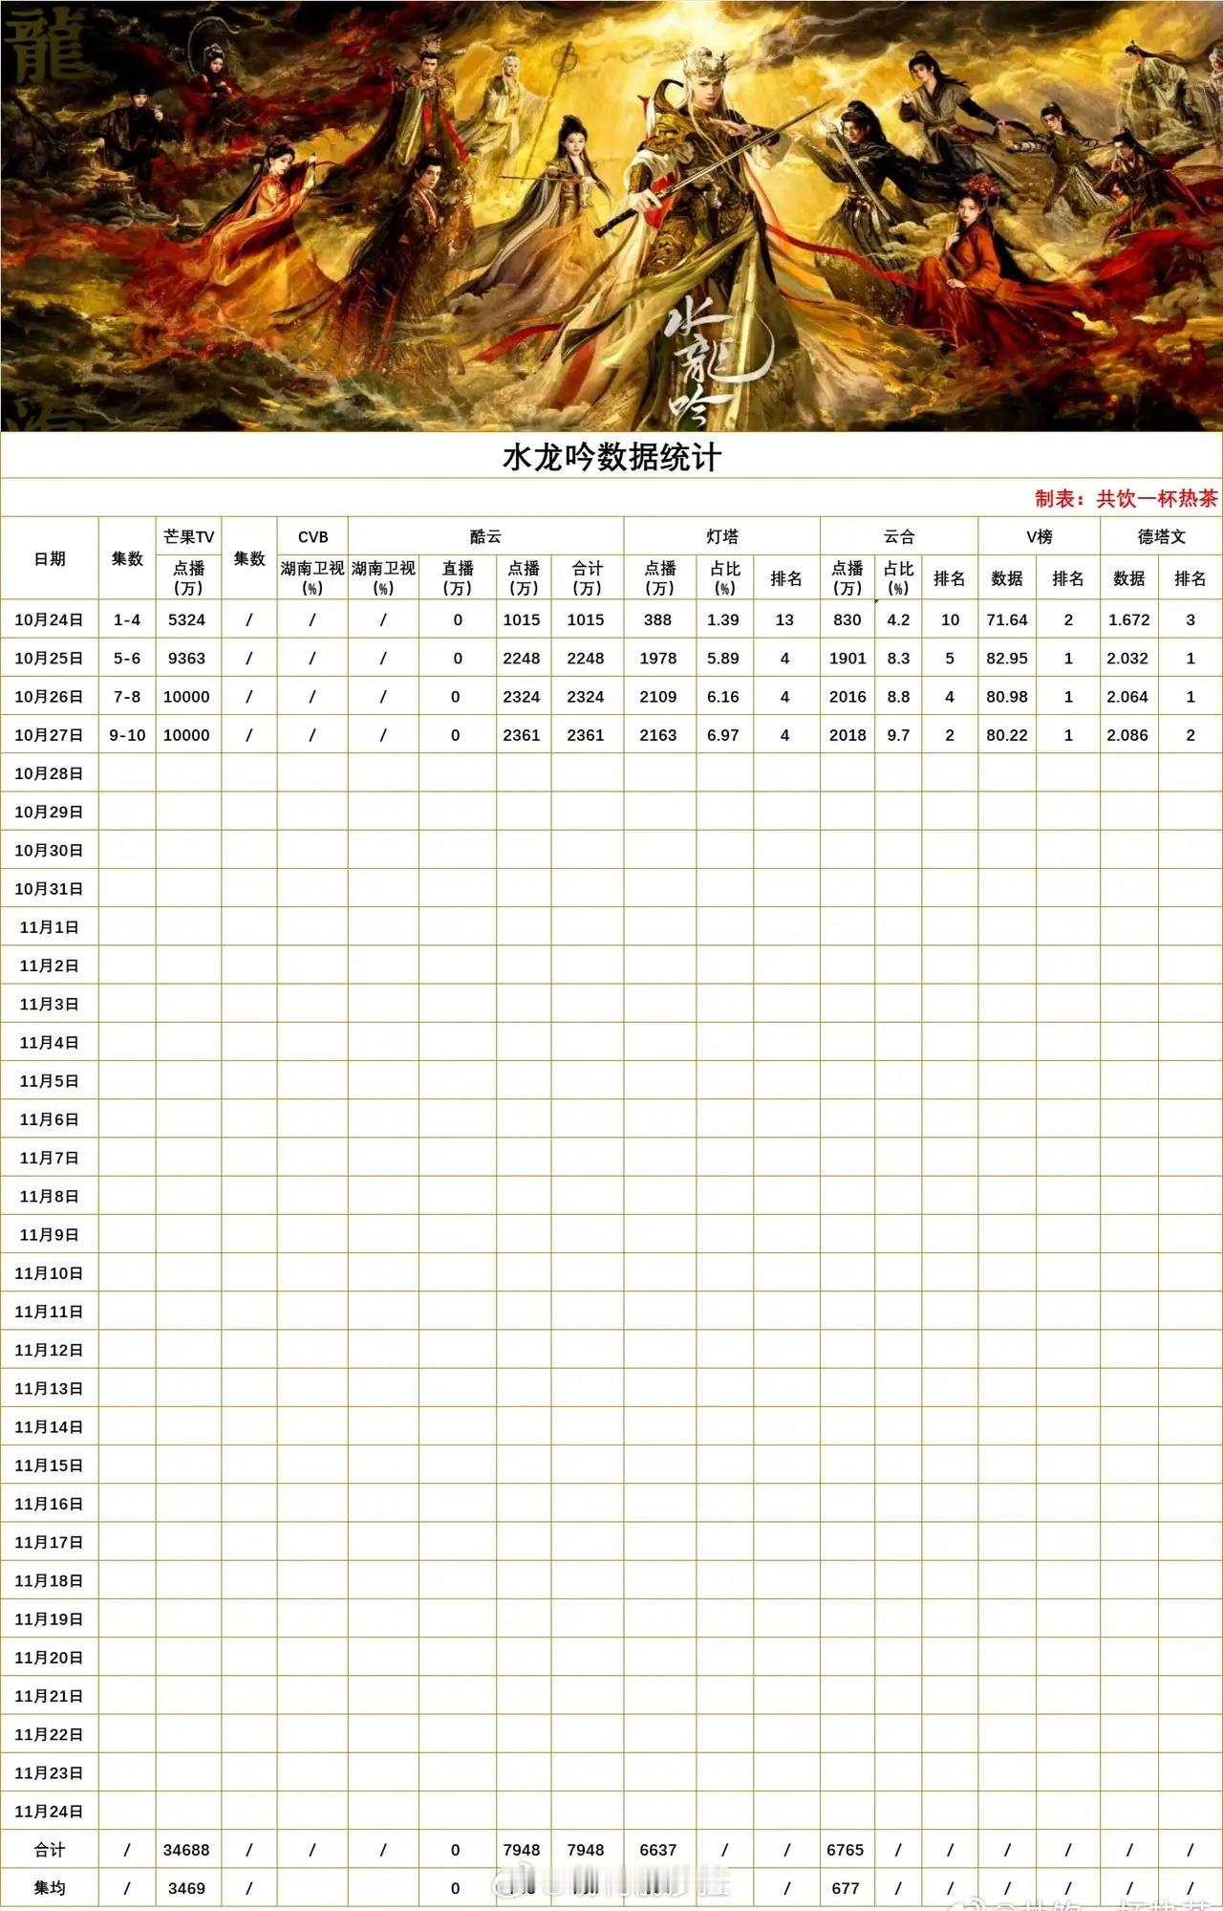
Task: Select the 集均 row label
Action: point(50,1887)
